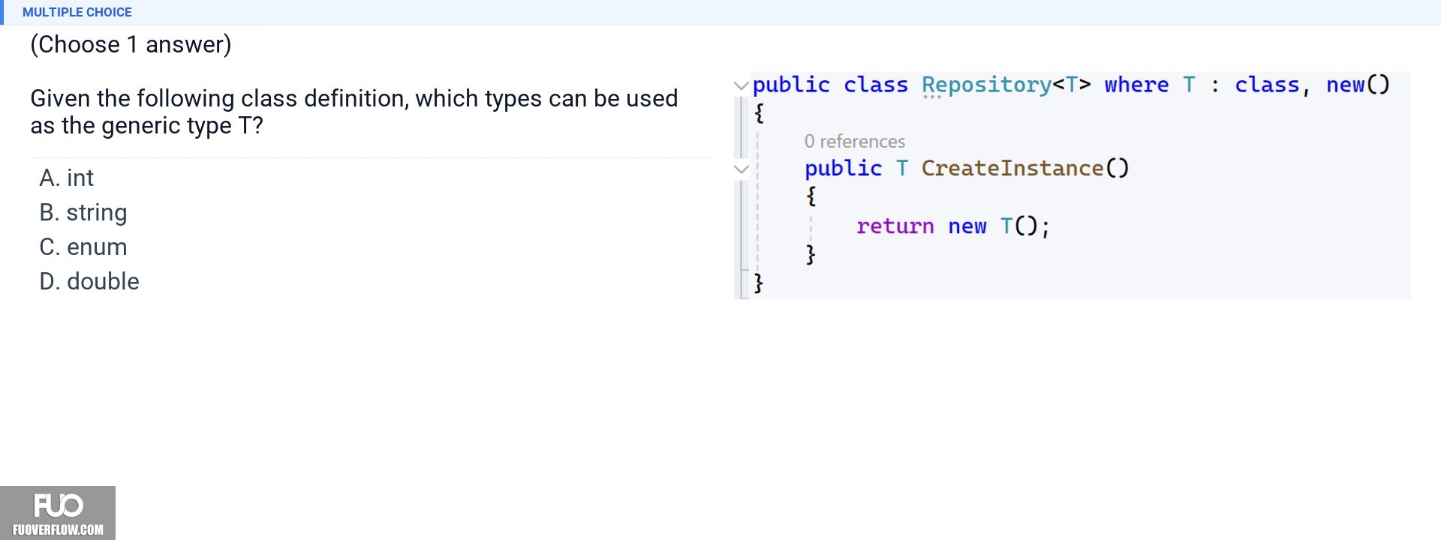Click the new() constraint in declaration

pyautogui.click(x=1358, y=85)
